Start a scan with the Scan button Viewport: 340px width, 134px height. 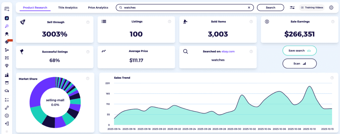tap(299, 64)
